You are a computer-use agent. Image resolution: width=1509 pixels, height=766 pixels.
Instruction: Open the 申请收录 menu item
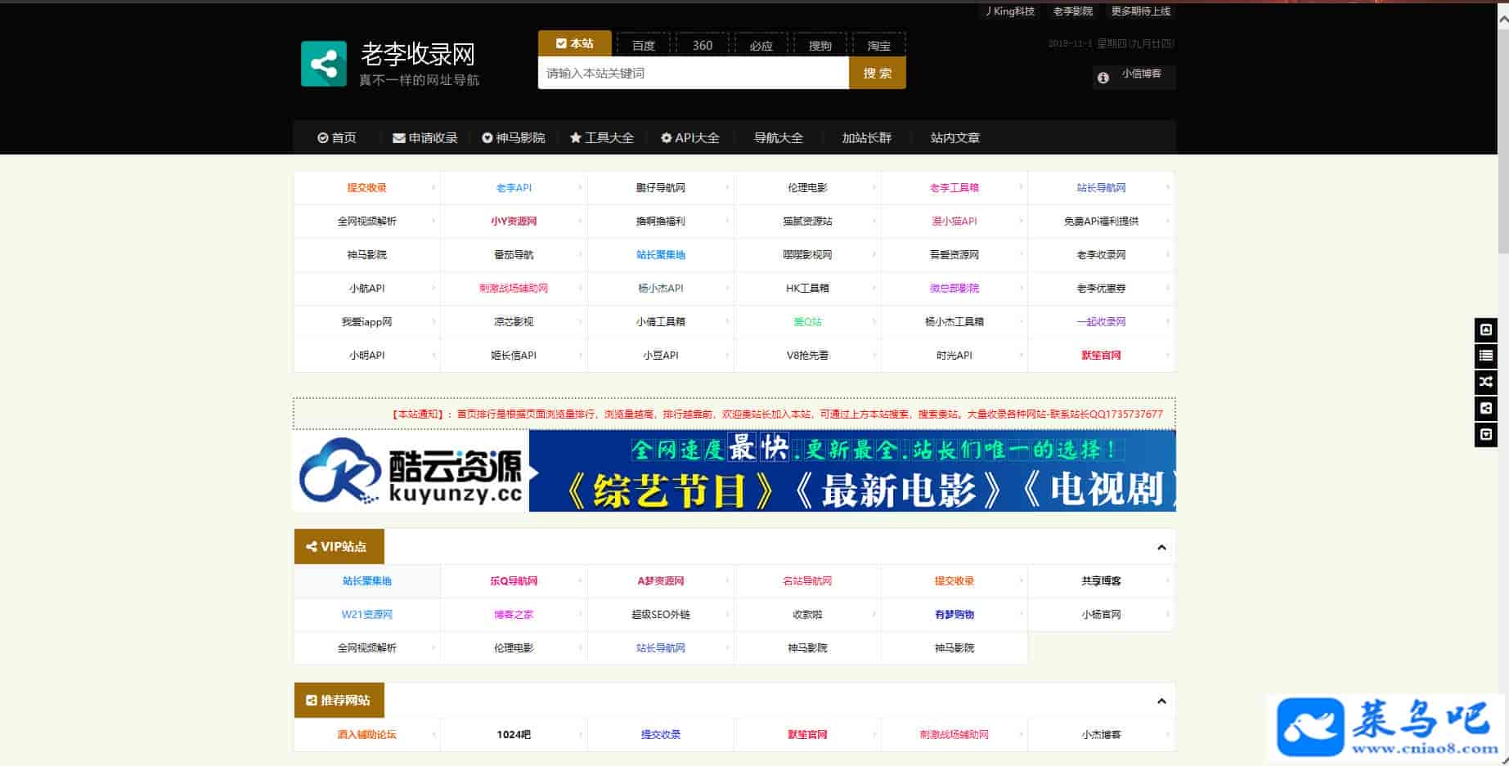click(x=425, y=137)
